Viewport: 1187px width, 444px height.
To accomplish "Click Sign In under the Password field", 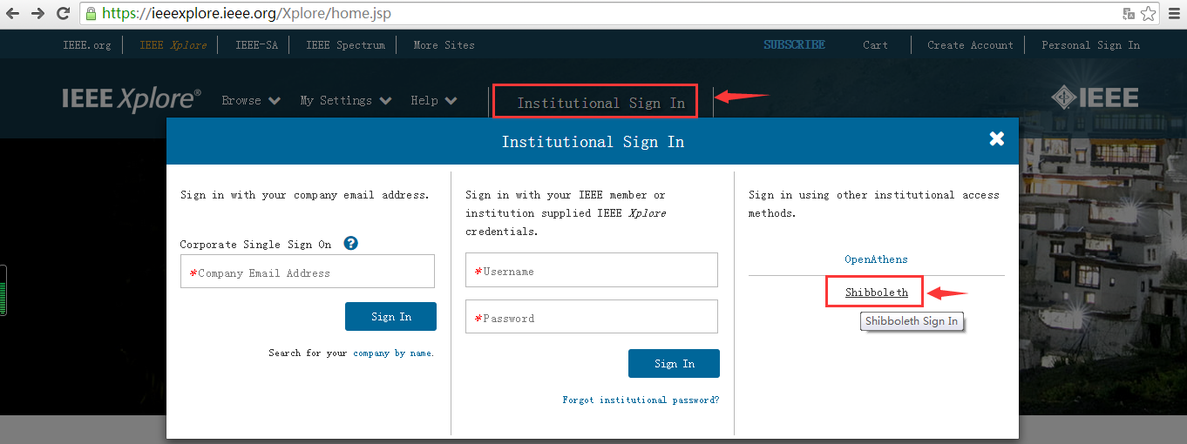I will point(674,364).
